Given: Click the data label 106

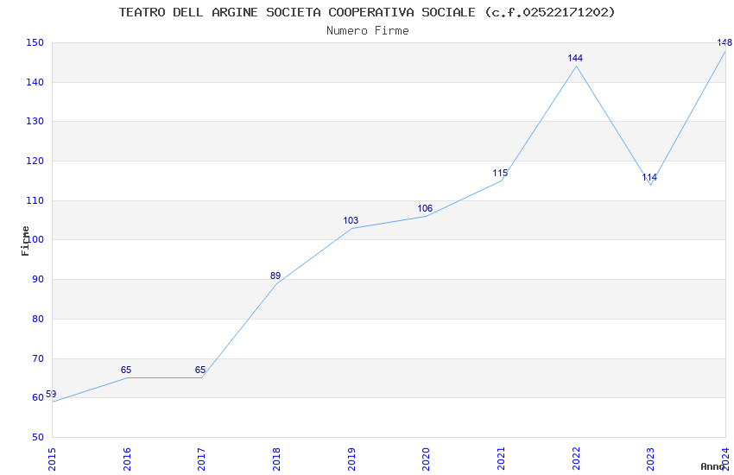Looking at the screenshot, I should (425, 208).
